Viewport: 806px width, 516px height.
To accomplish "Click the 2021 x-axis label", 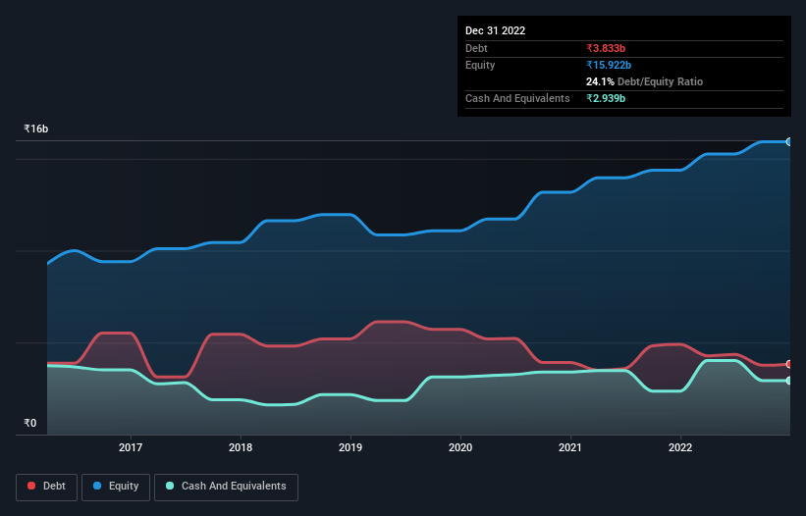I will tap(570, 447).
